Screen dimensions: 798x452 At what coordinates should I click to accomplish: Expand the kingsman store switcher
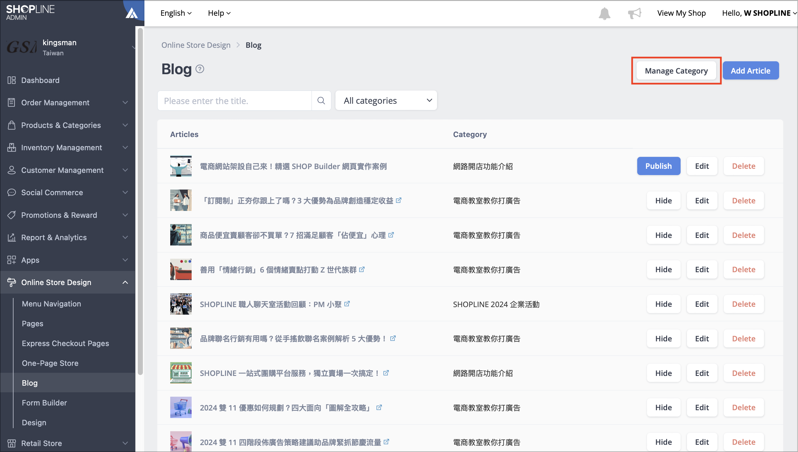click(133, 47)
